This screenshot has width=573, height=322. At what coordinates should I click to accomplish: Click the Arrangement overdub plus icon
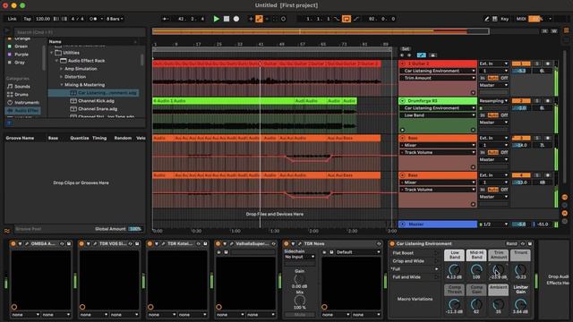click(251, 19)
